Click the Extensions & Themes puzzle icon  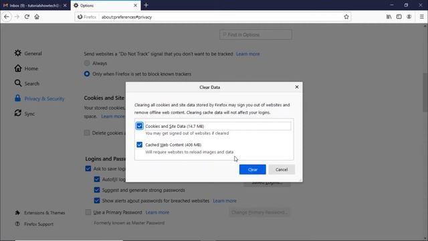point(17,213)
